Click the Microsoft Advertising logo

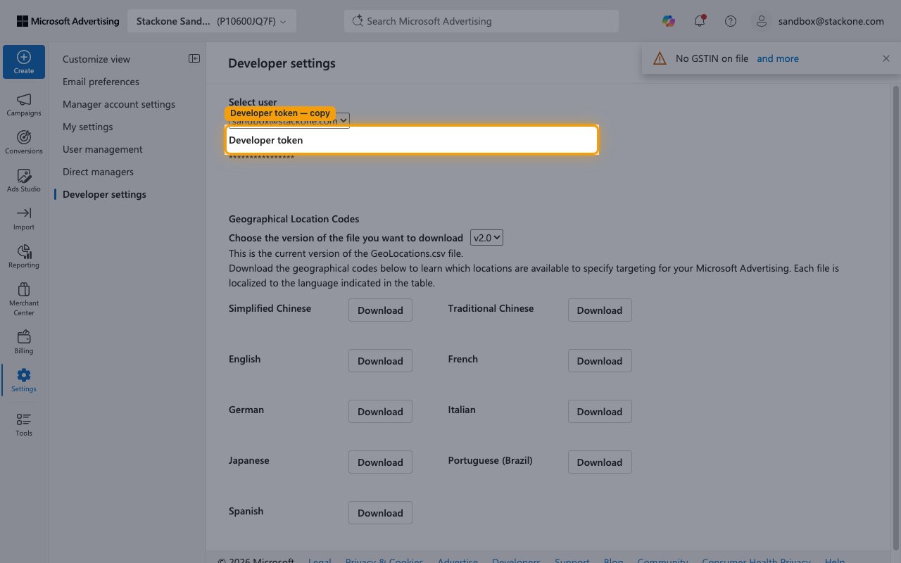click(x=68, y=21)
